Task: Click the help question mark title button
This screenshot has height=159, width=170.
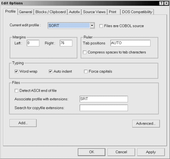Action: 162,3
